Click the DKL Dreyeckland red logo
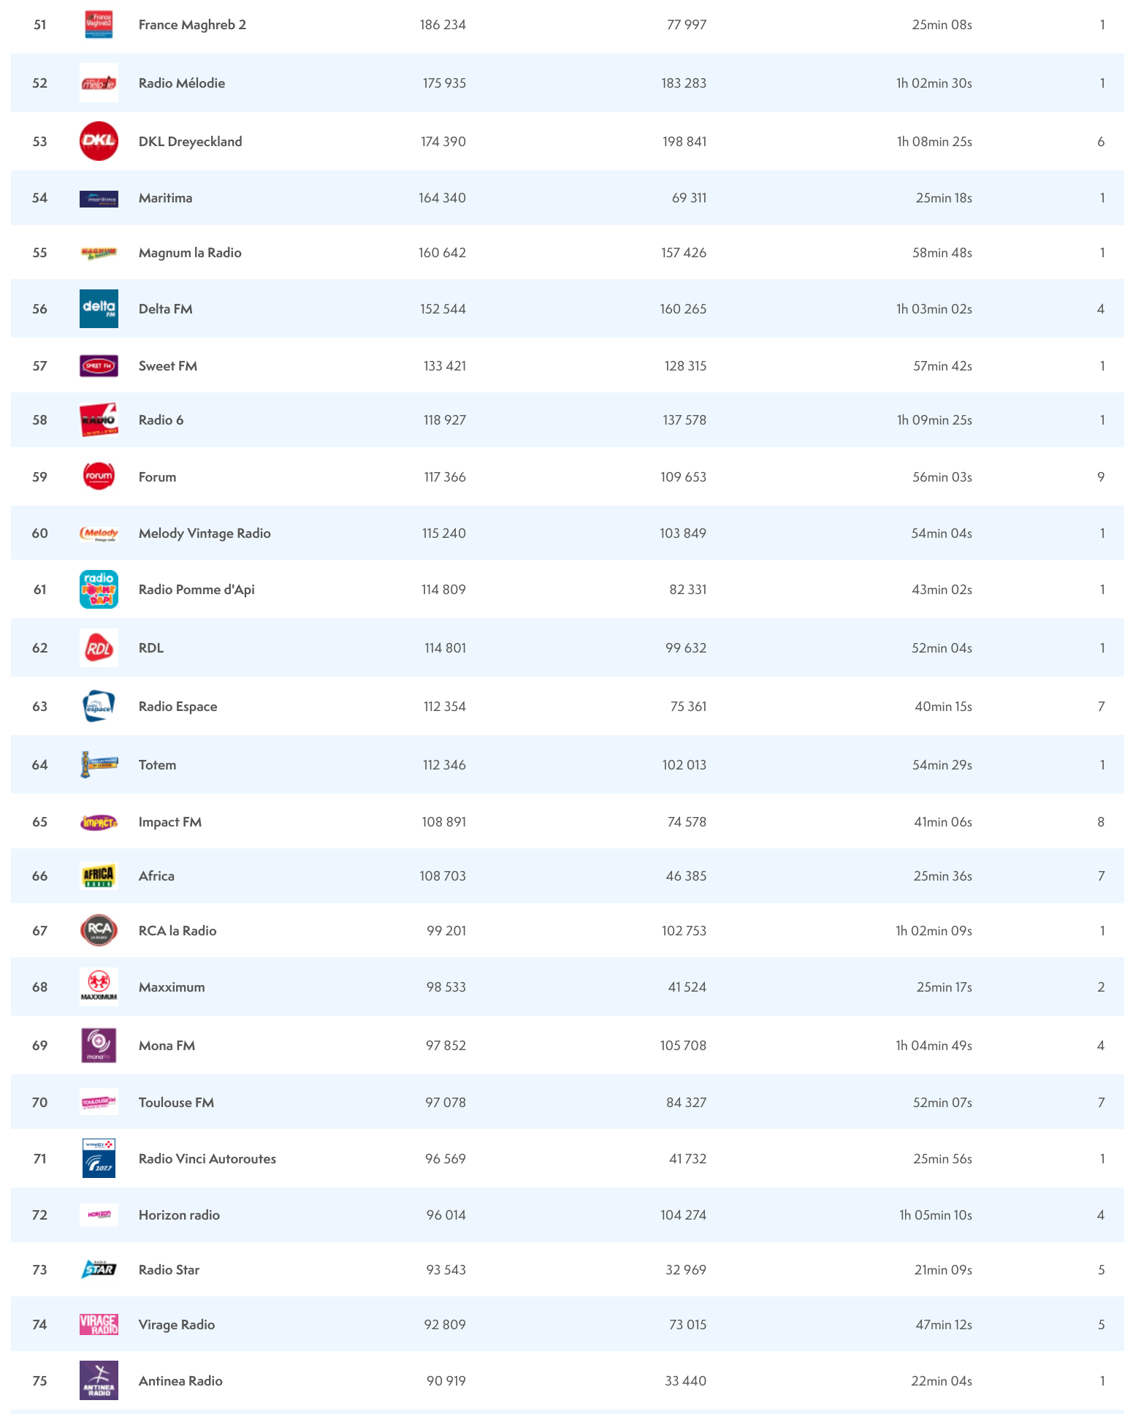This screenshot has height=1414, width=1133. [x=99, y=141]
